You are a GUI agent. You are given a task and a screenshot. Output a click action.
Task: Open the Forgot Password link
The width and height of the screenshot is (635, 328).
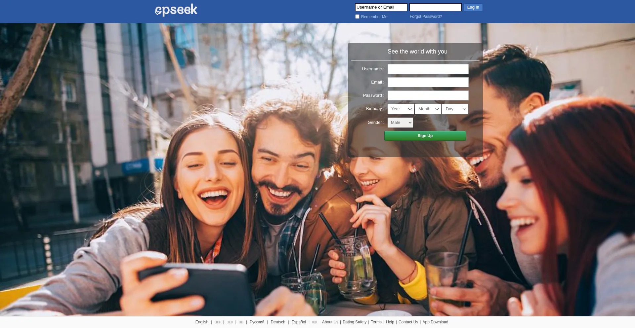(x=425, y=17)
